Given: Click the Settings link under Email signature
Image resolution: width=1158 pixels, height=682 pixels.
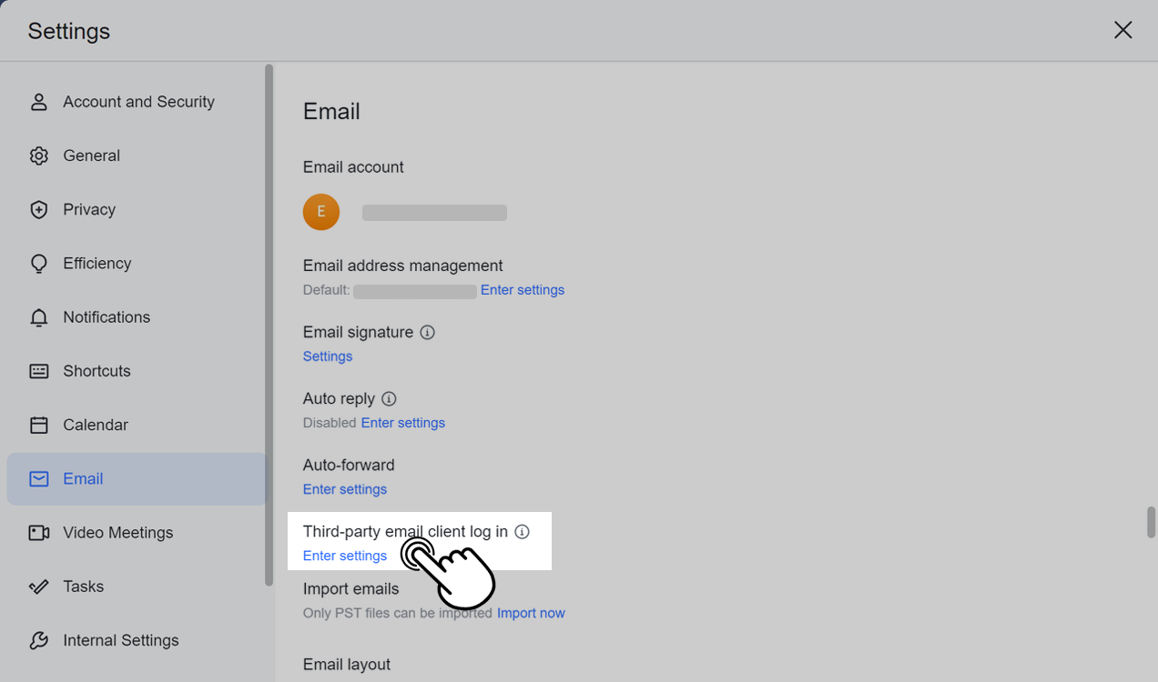Looking at the screenshot, I should click(x=327, y=356).
